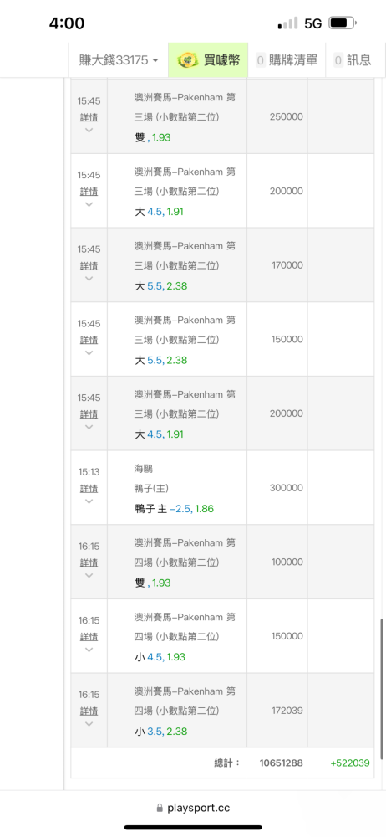This screenshot has height=837, width=386.
Task: Expand chevron for 15:13 鴨子 bet row
Action: pyautogui.click(x=89, y=501)
